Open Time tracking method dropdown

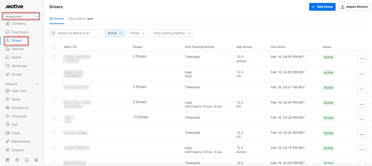click(x=171, y=33)
